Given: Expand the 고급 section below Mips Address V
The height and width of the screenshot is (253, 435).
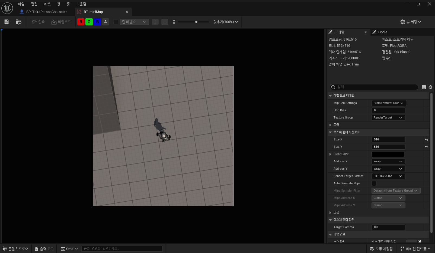Looking at the screenshot, I should click(330, 213).
